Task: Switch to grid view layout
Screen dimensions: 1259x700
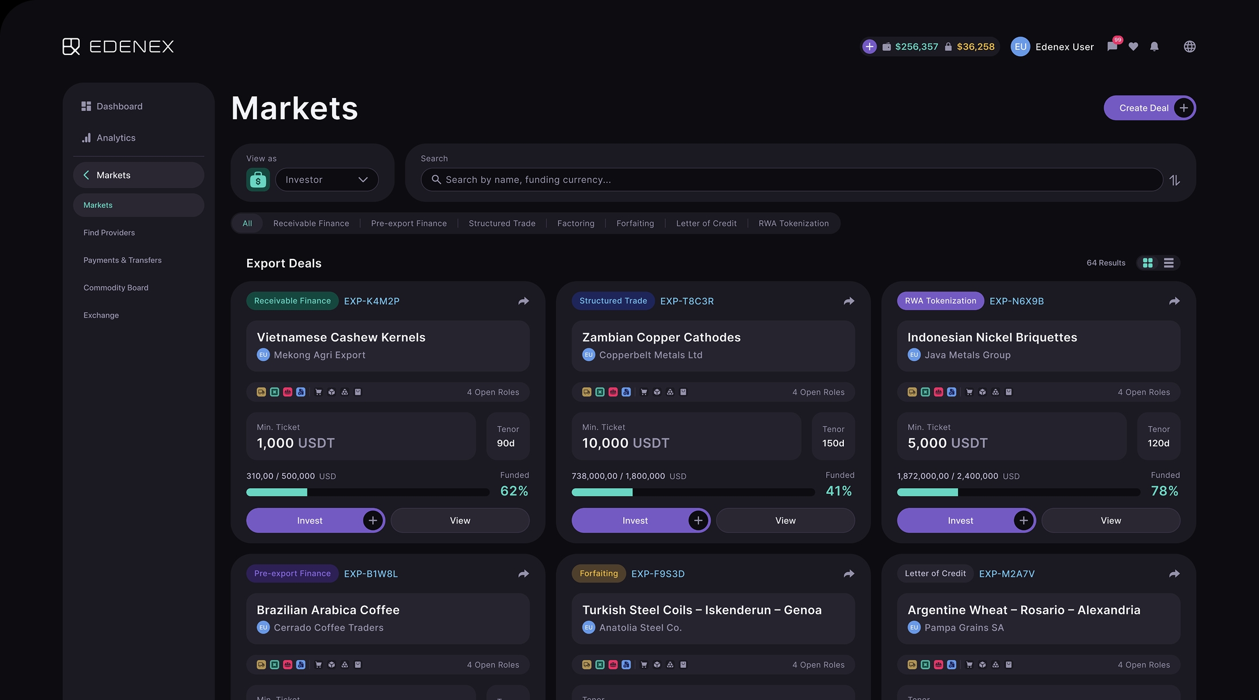Action: (1148, 263)
